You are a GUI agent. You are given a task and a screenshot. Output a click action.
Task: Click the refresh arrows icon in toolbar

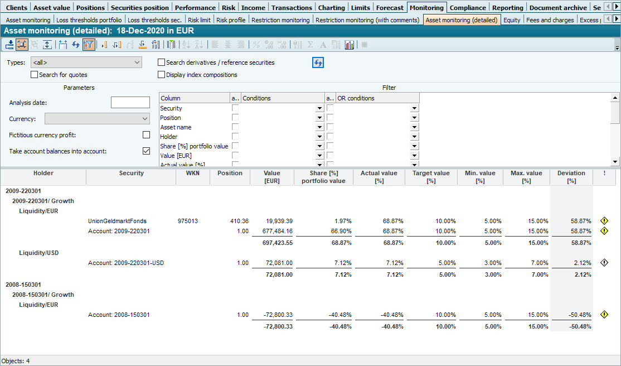click(76, 45)
